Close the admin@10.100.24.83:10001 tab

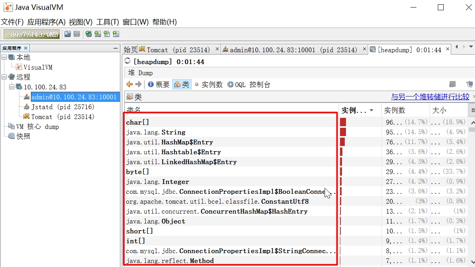click(x=364, y=49)
